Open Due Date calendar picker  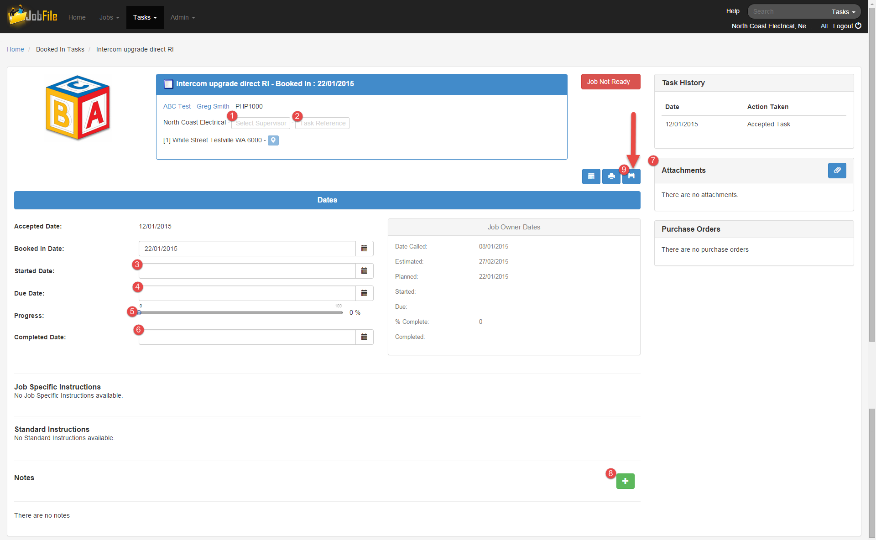pos(364,293)
